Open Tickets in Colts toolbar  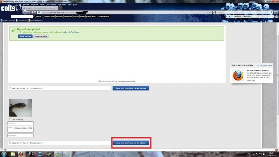[76, 17]
